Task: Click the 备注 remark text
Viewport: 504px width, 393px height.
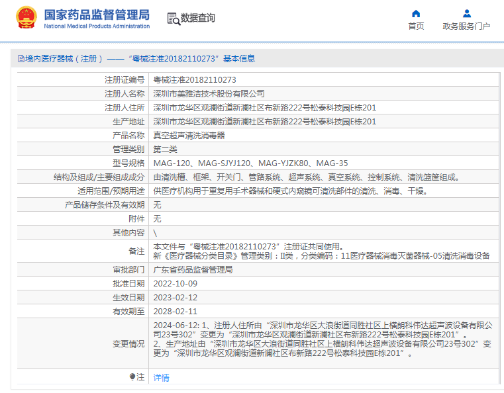Action: [322, 251]
